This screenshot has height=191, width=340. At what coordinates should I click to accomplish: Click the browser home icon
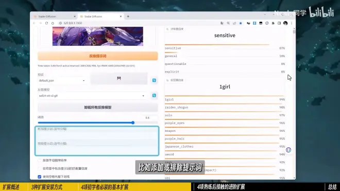[x=53, y=23]
